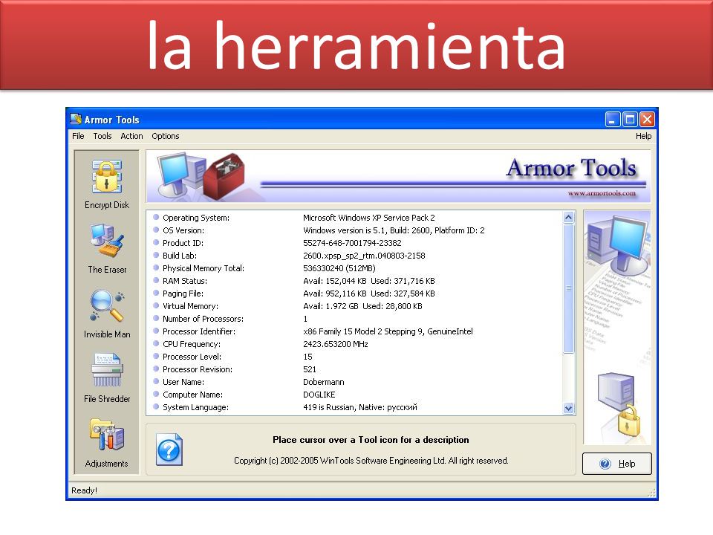Click the user name value 'Dobermann'
The image size is (713, 535).
point(324,382)
